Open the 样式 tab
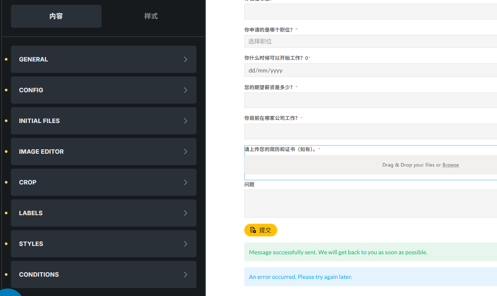 (151, 16)
